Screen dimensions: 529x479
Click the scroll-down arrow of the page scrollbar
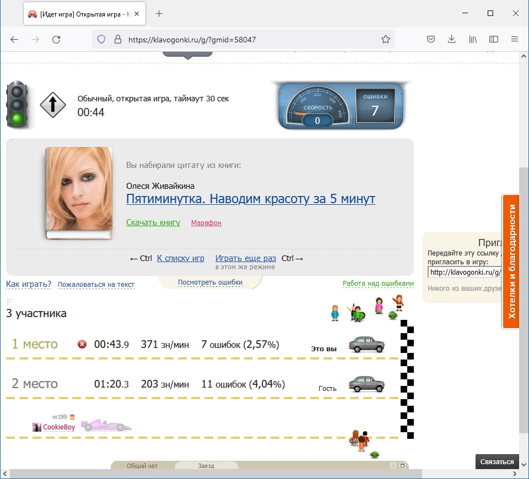pyautogui.click(x=523, y=465)
